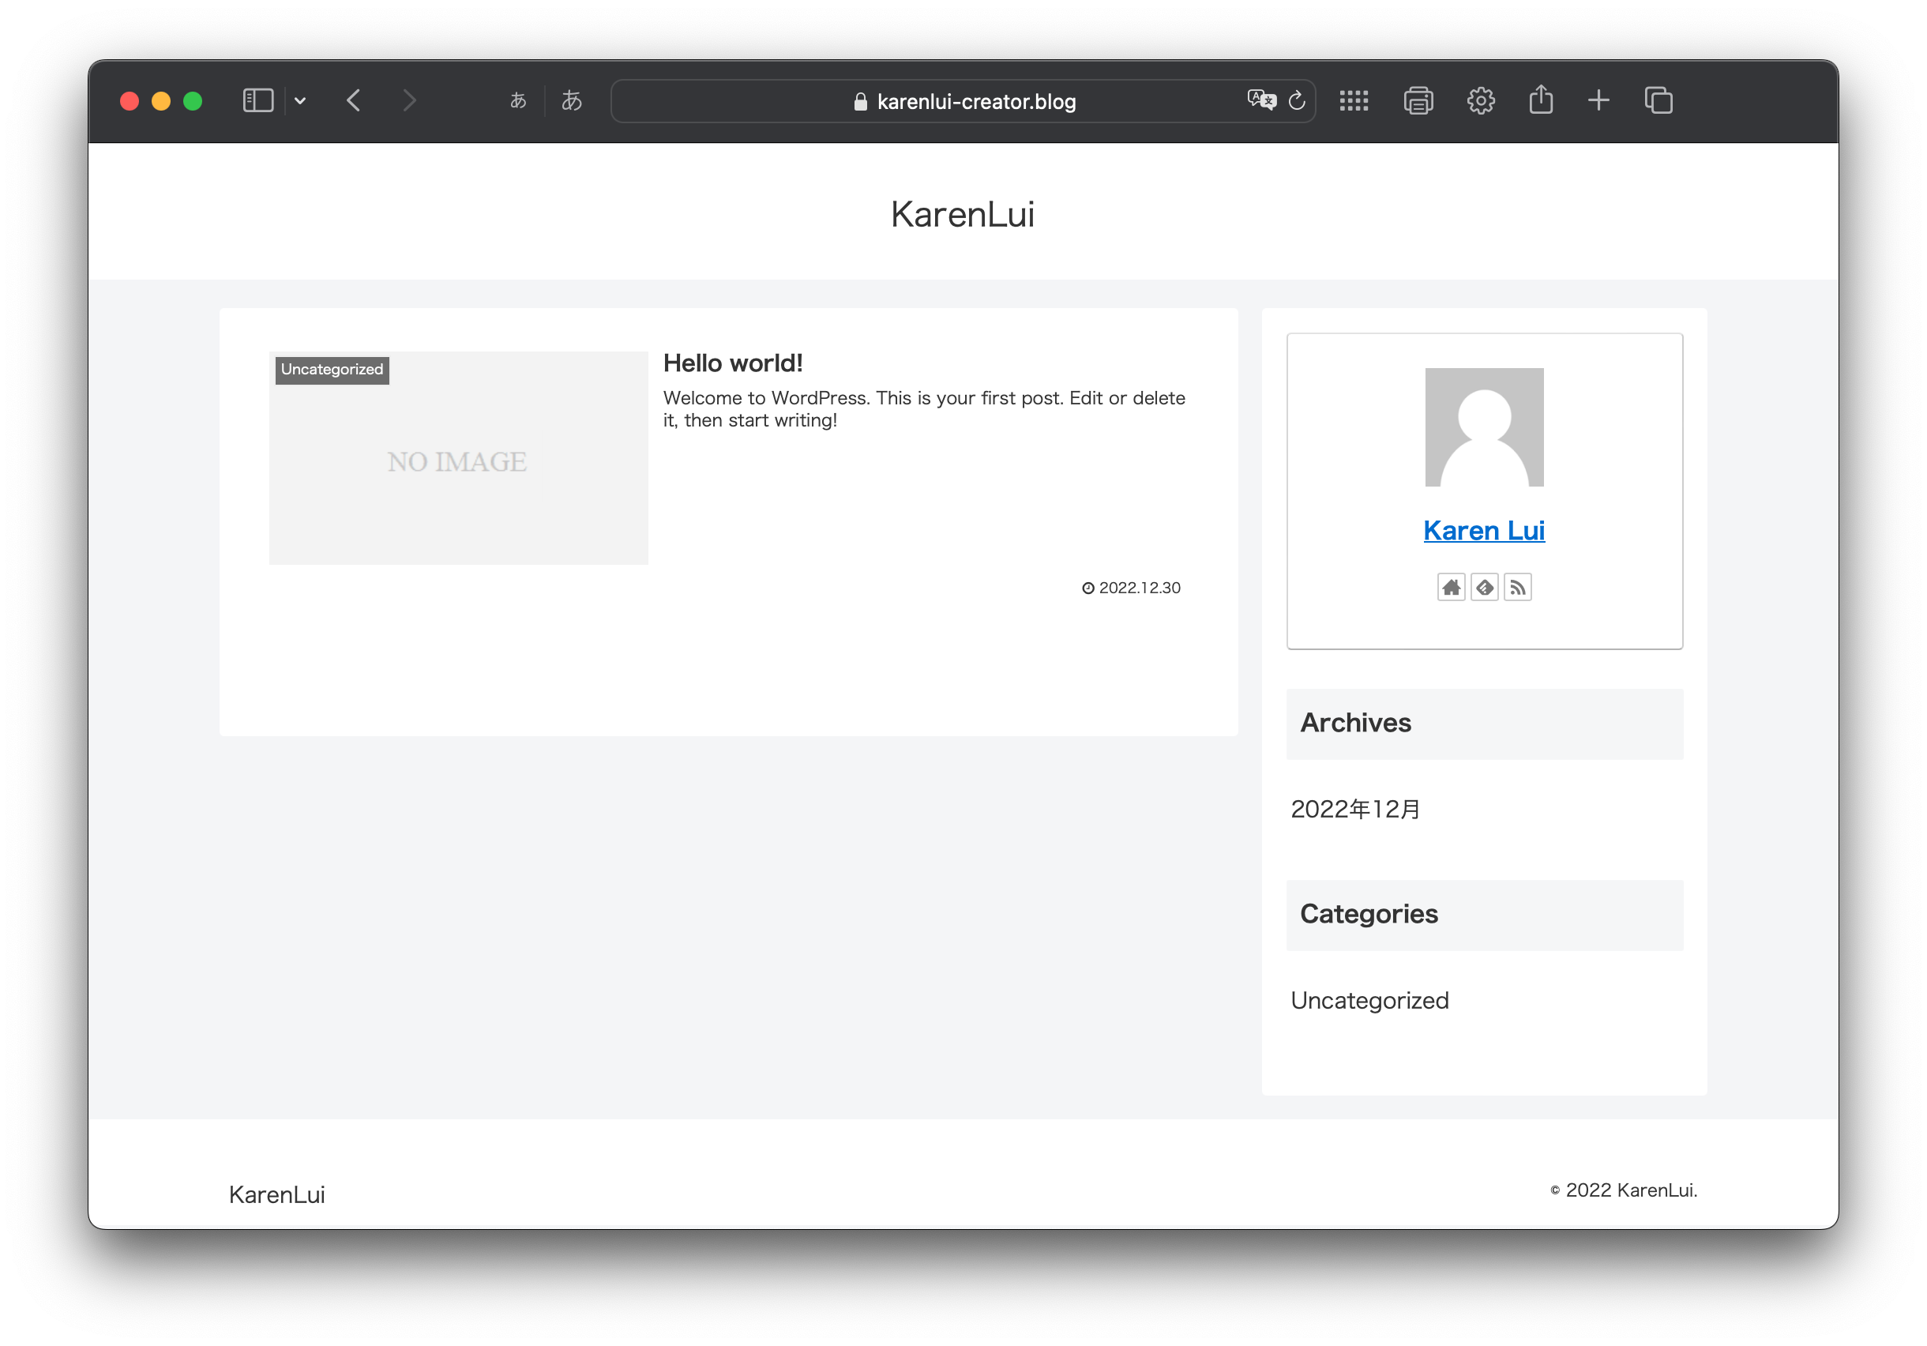Open the Karen Lui author link
Screen dimensions: 1927x1346
pyautogui.click(x=1483, y=531)
